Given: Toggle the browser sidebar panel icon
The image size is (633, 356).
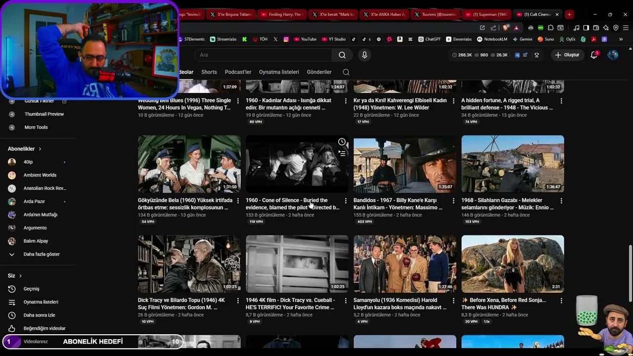Looking at the screenshot, I should coord(586,28).
